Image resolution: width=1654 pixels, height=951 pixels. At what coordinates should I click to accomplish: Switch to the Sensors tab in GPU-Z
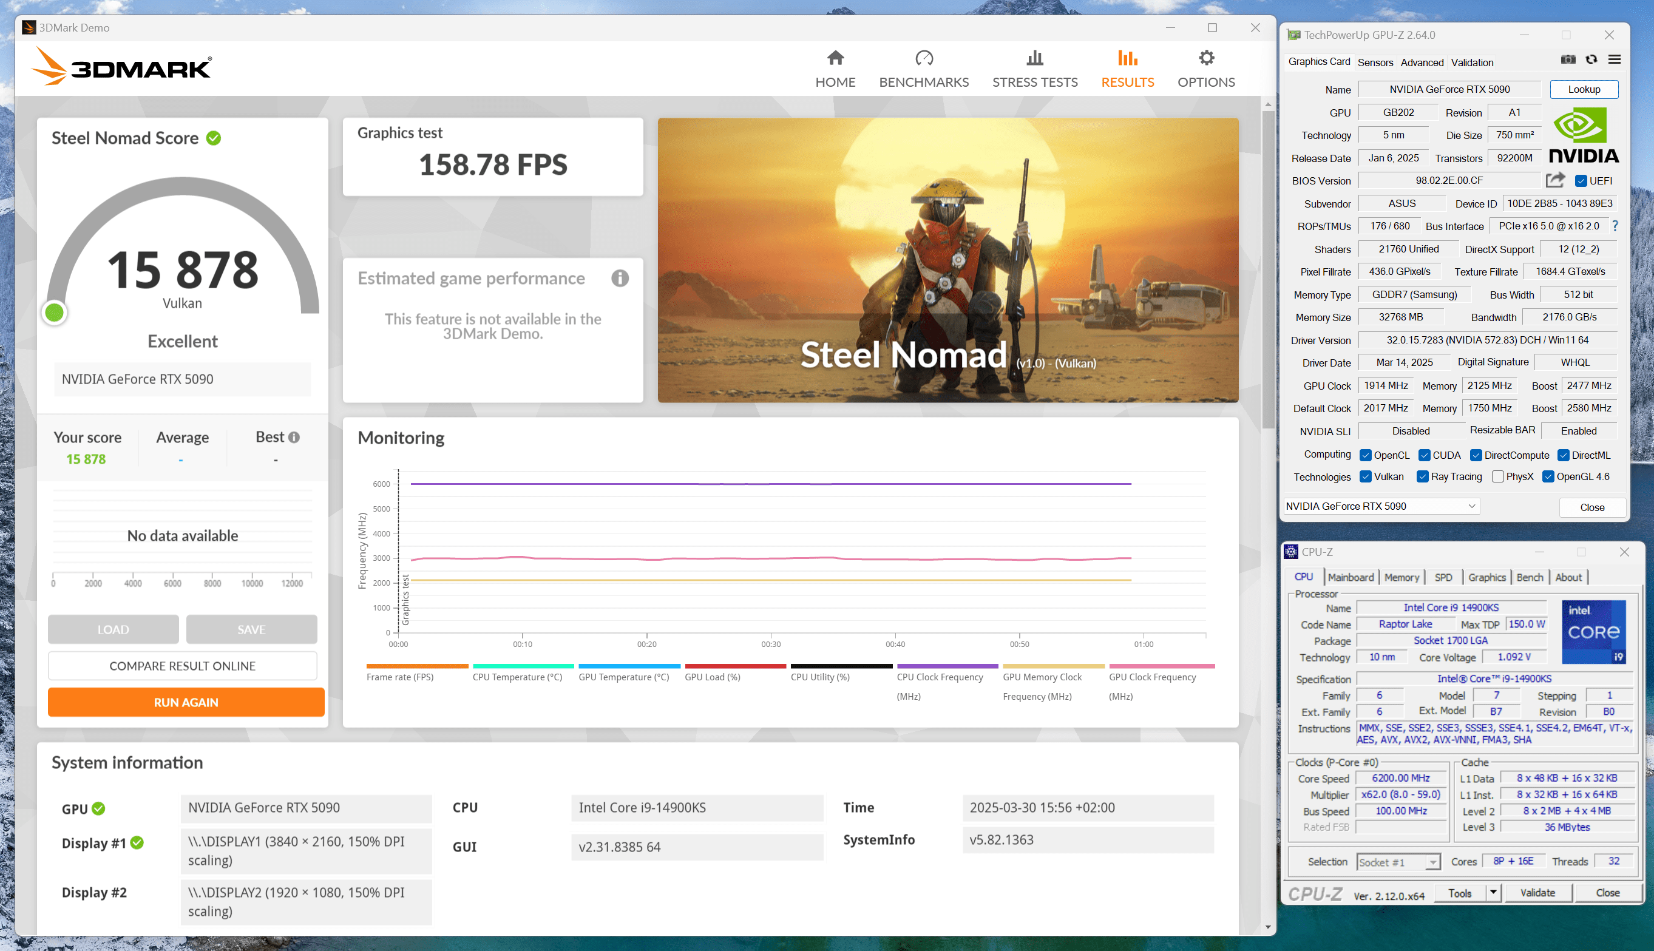tap(1375, 63)
